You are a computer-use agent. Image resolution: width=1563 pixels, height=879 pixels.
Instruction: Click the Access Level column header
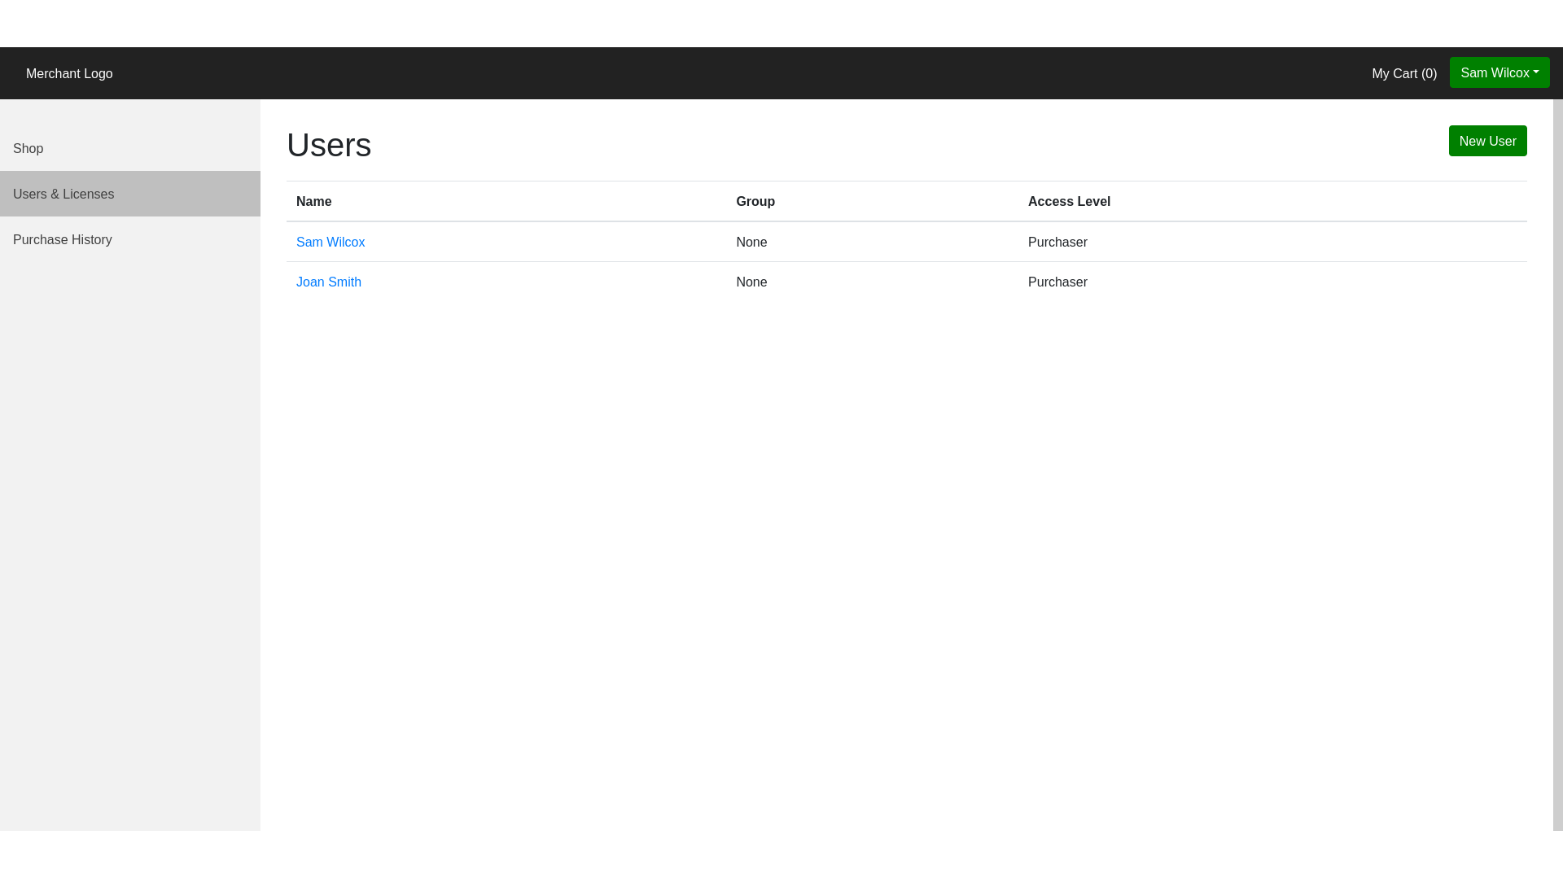(x=1069, y=201)
